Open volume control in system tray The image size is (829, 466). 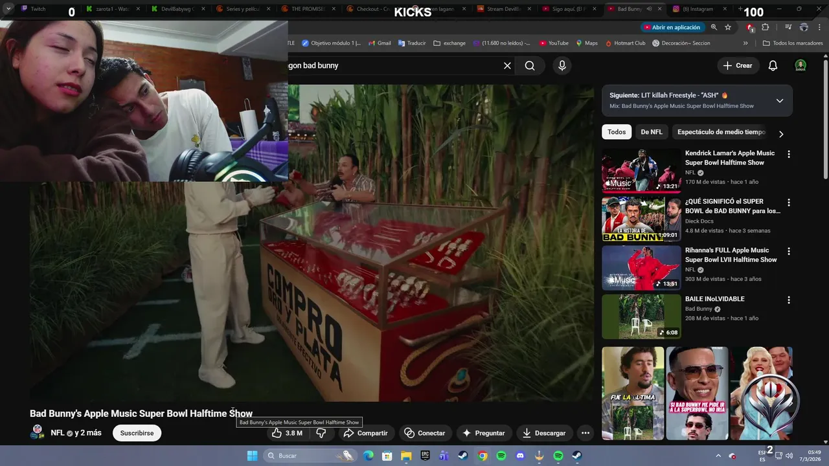(789, 456)
